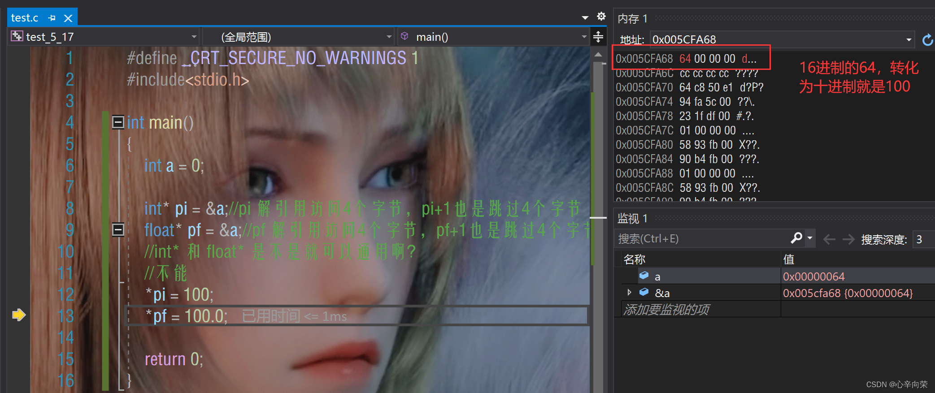935x393 pixels.
Task: Open the search options dropdown arrow
Action: coord(810,238)
